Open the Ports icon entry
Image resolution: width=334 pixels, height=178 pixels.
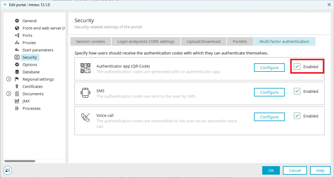click(x=17, y=35)
